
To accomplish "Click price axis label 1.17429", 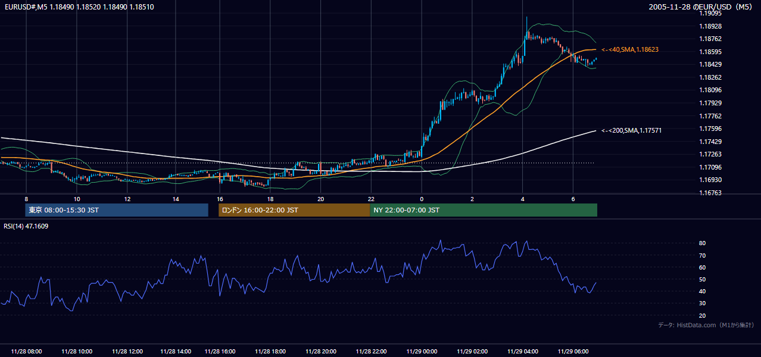I will pyautogui.click(x=710, y=142).
